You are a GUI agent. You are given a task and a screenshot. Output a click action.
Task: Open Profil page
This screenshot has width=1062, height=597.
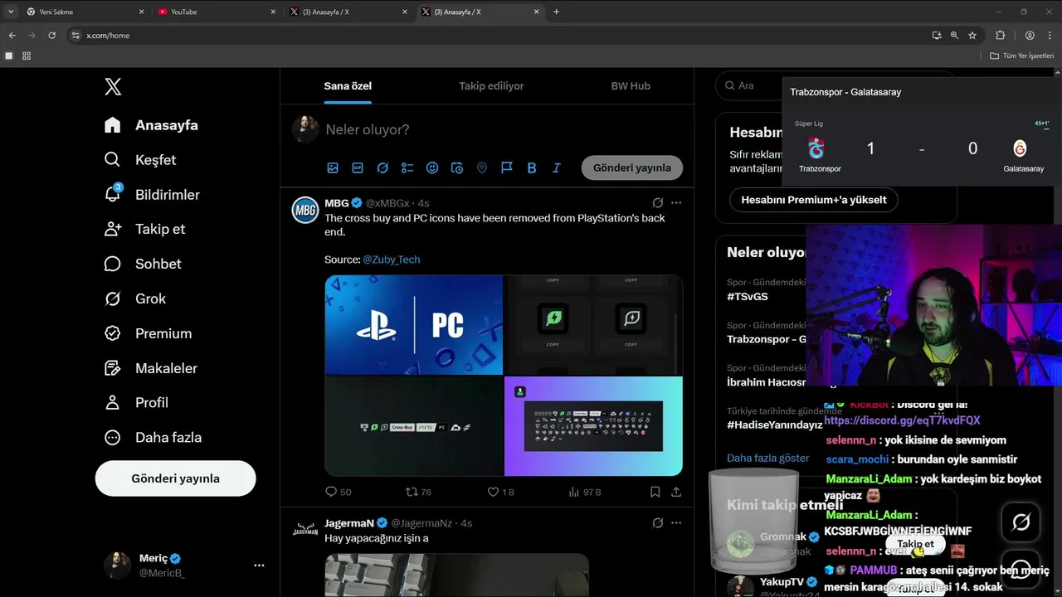tap(136, 402)
